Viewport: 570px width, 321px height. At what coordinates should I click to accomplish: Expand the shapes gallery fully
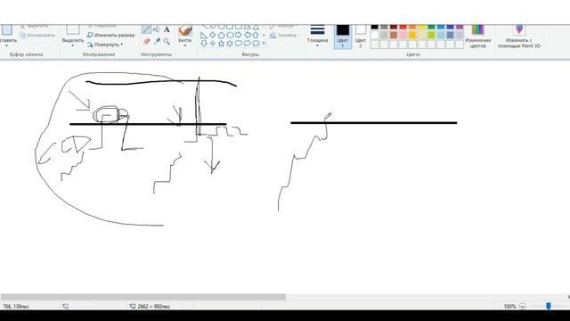coord(264,44)
